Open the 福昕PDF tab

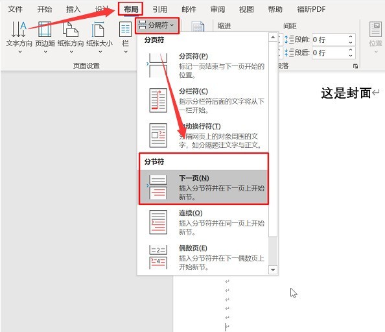[x=311, y=9]
